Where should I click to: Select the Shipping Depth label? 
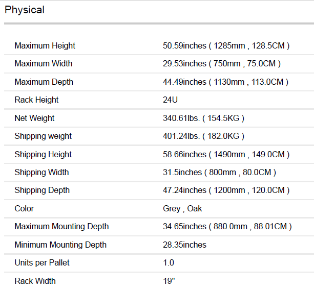42,190
